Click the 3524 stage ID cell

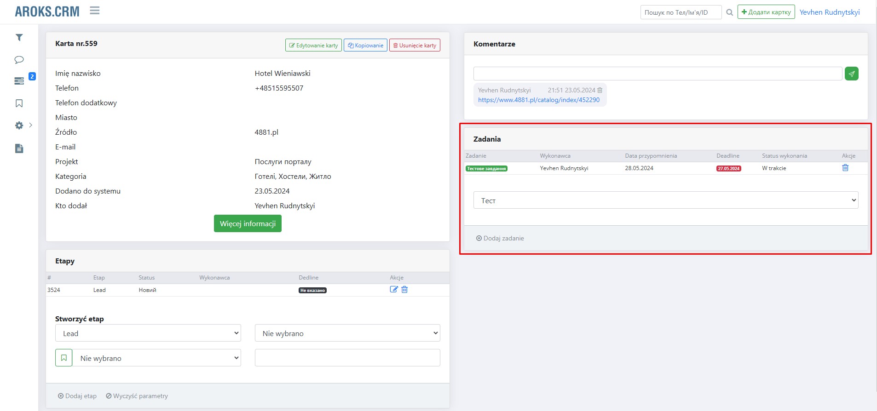pos(54,290)
